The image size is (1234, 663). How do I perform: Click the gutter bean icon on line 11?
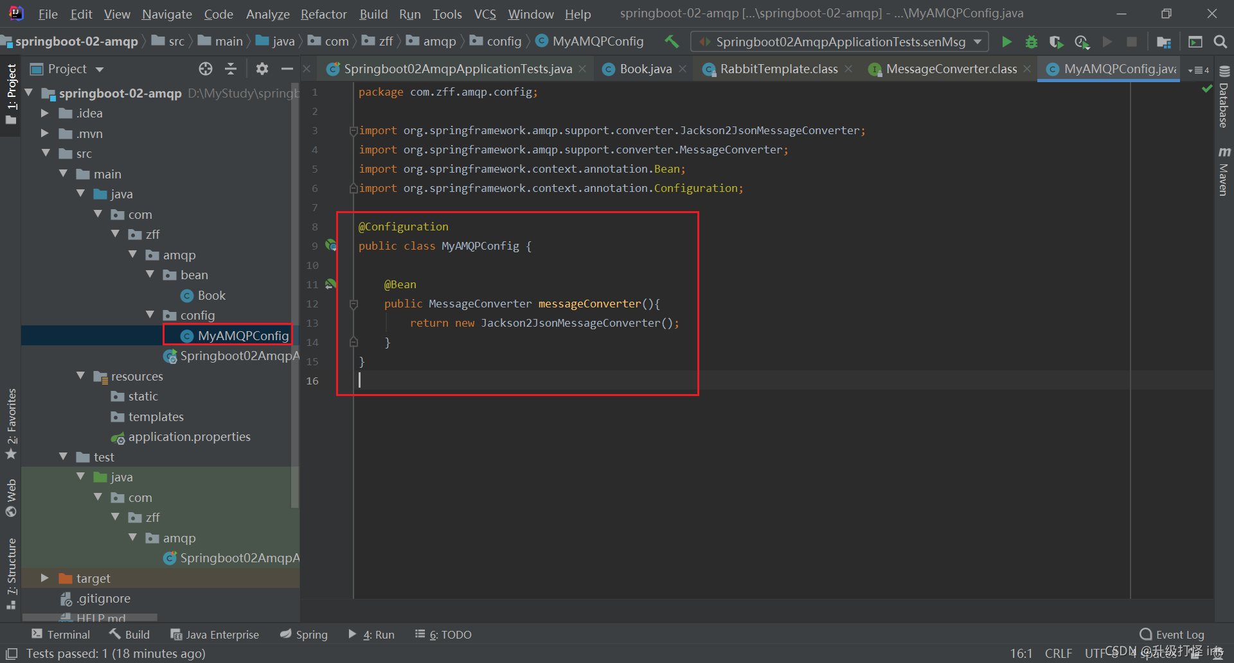point(331,284)
